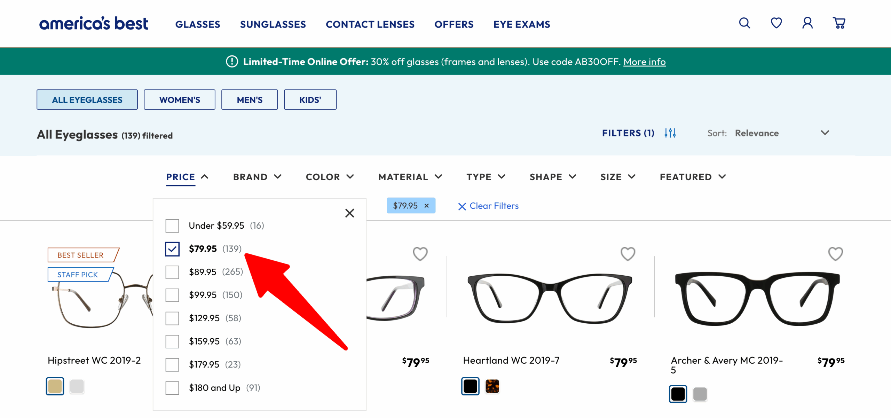This screenshot has width=891, height=418.
Task: Select the $129.95 price checkbox
Action: click(172, 318)
